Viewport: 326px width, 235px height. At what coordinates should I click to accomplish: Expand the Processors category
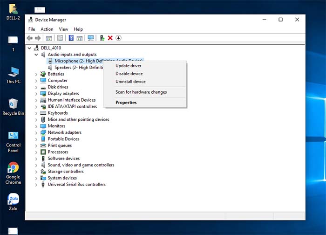(x=36, y=152)
